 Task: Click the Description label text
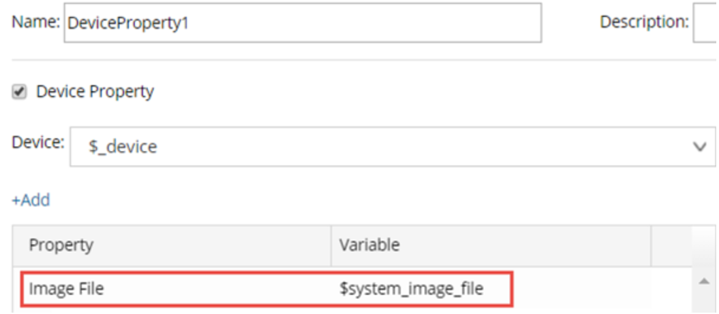pyautogui.click(x=643, y=22)
